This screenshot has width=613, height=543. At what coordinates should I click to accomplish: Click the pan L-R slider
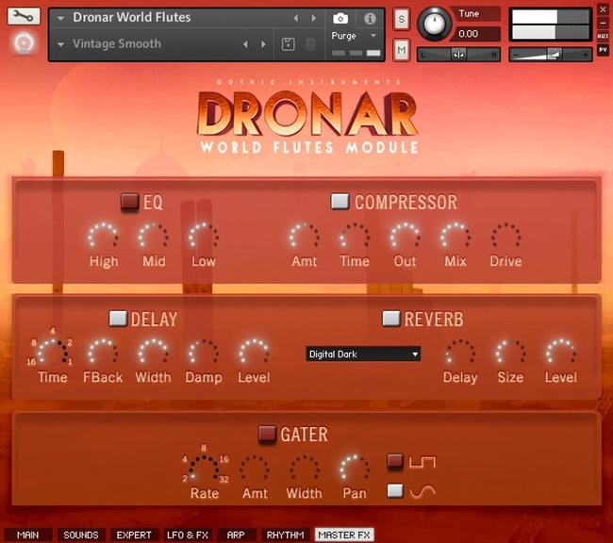[x=458, y=55]
